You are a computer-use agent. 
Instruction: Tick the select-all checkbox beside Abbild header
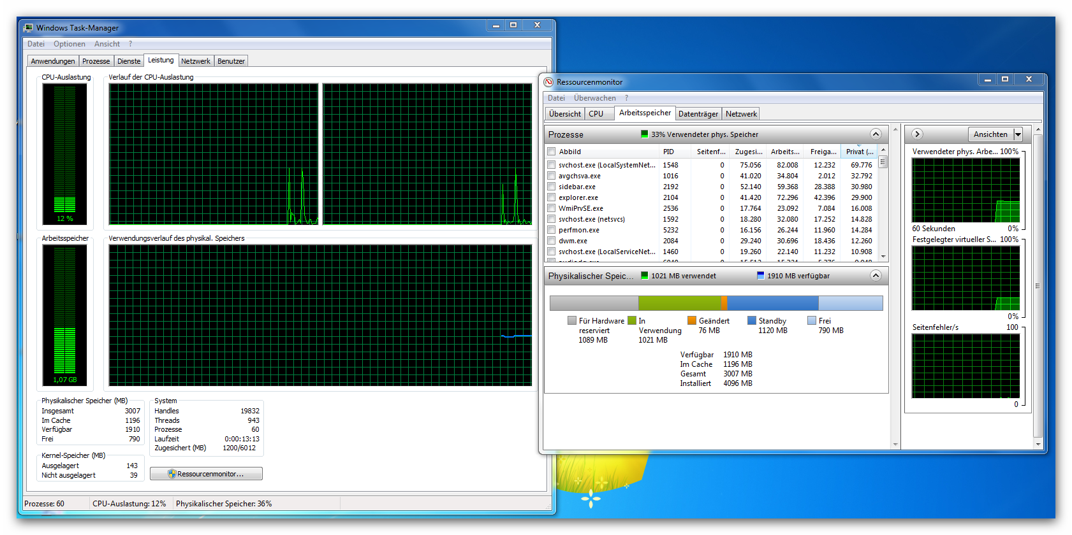(x=552, y=151)
